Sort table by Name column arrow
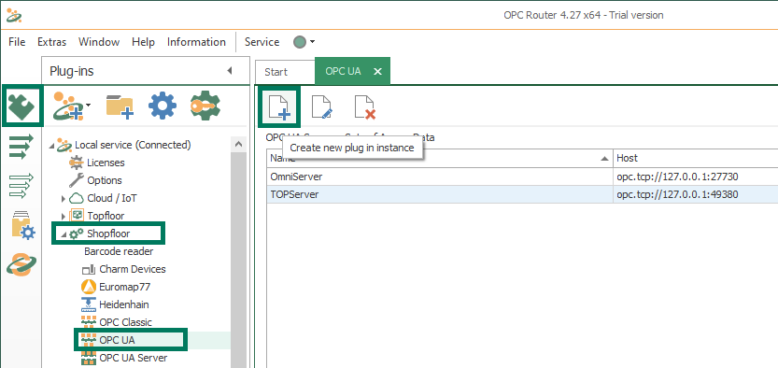Viewport: 778px width, 368px height. point(604,159)
